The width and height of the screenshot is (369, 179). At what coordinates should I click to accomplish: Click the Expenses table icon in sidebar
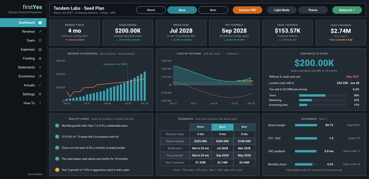coord(40,49)
